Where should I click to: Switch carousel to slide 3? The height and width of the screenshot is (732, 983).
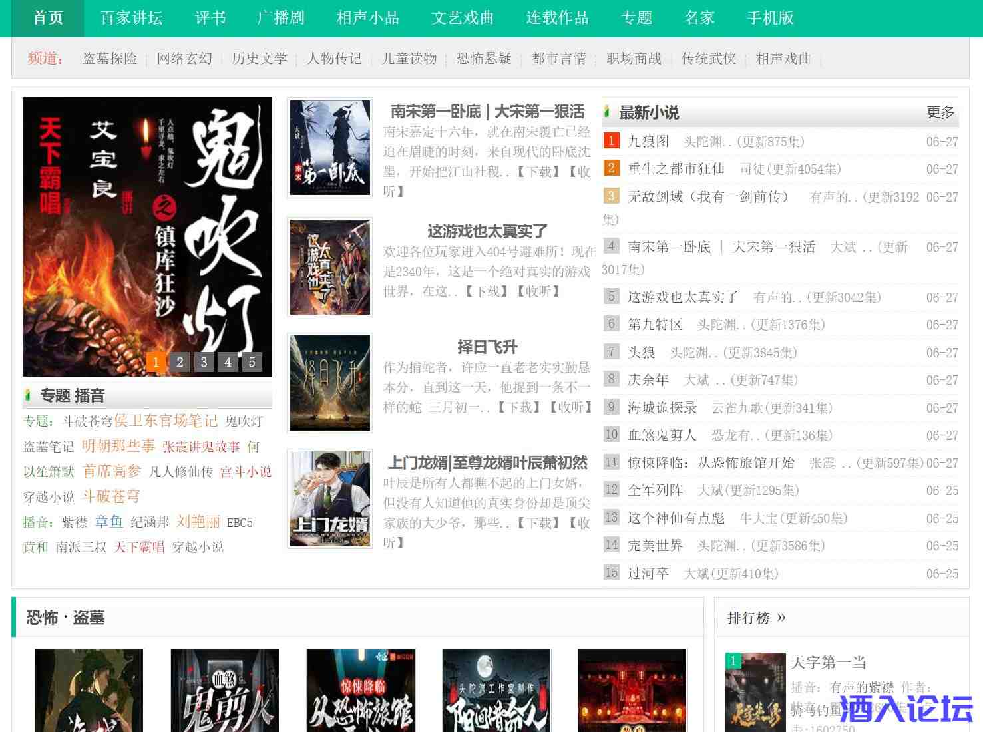point(204,362)
